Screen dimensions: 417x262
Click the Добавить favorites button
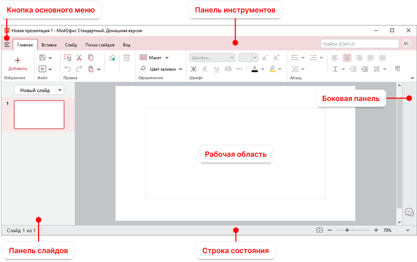tap(18, 64)
